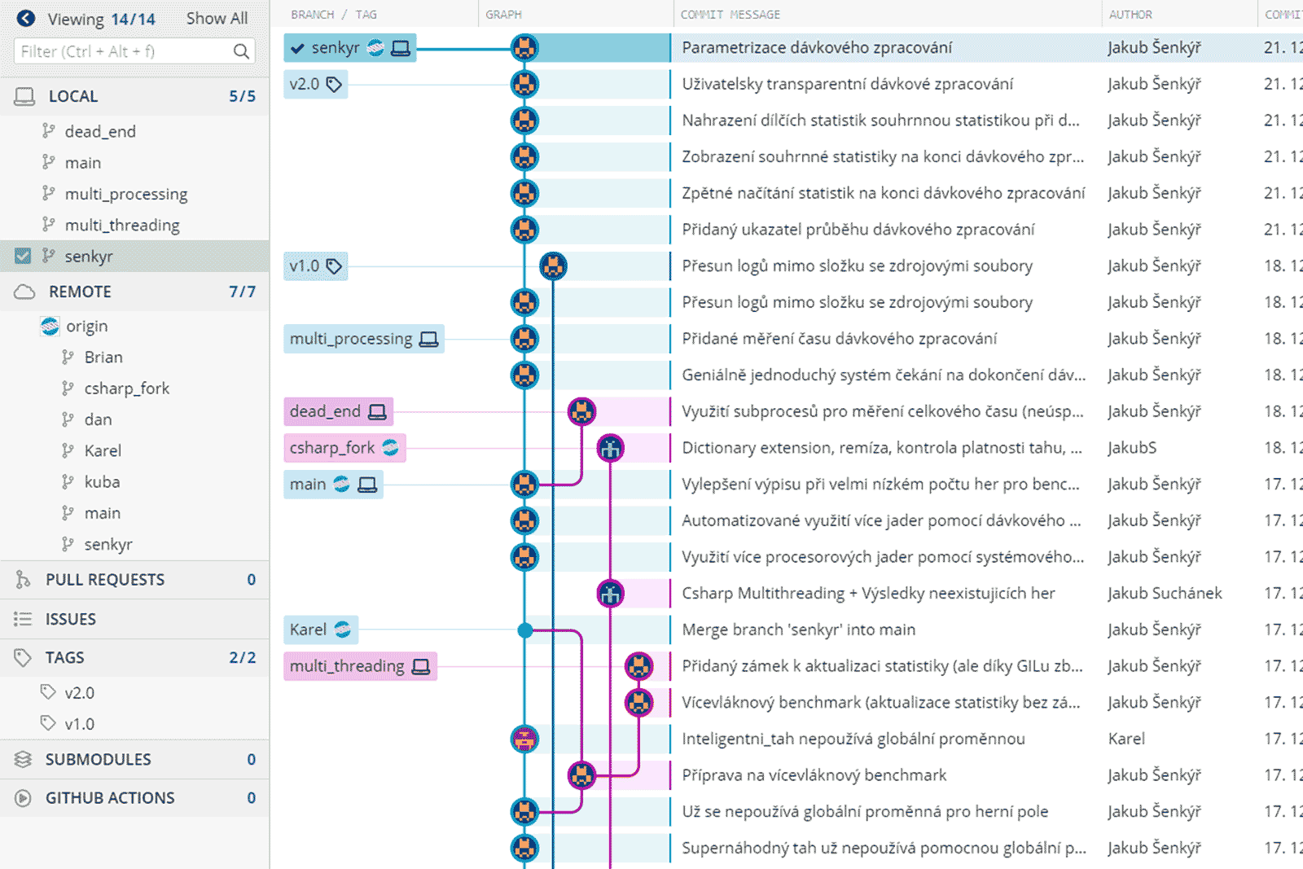Screen dimensions: 1303x869
Task: Click author Jakub Suchánek cell
Action: [1165, 594]
